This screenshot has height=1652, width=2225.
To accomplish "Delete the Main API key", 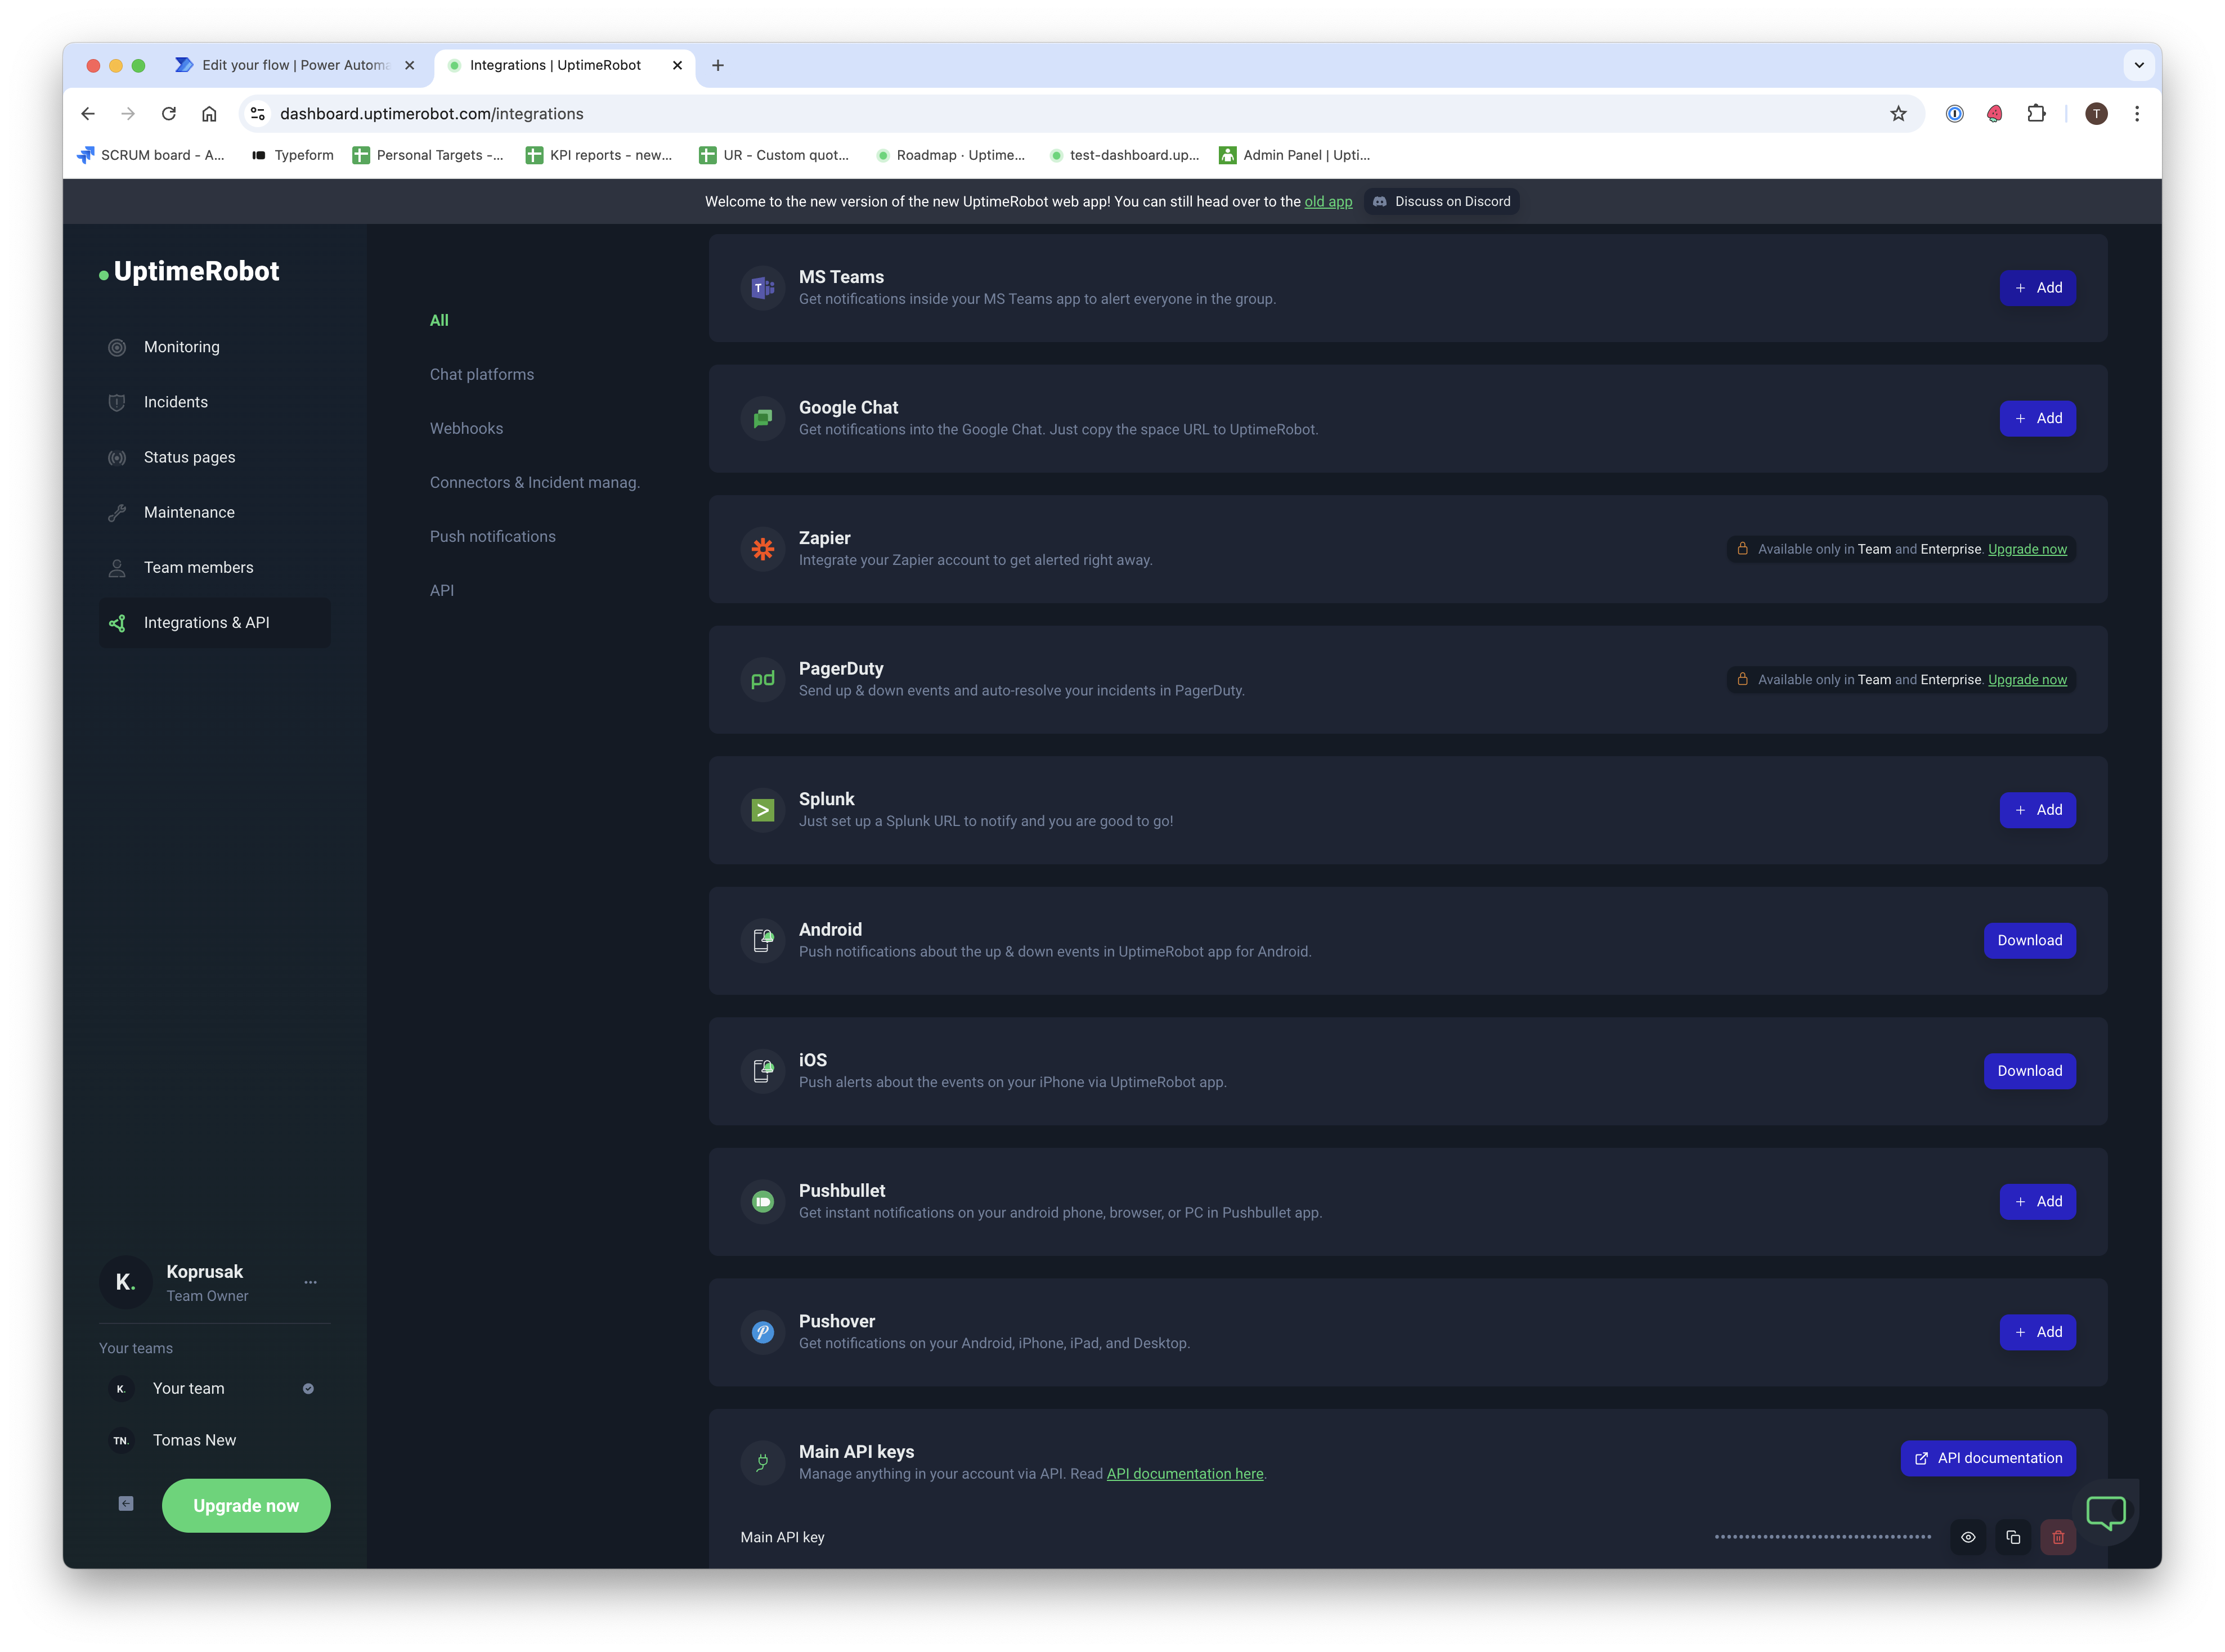I will pyautogui.click(x=2057, y=1537).
